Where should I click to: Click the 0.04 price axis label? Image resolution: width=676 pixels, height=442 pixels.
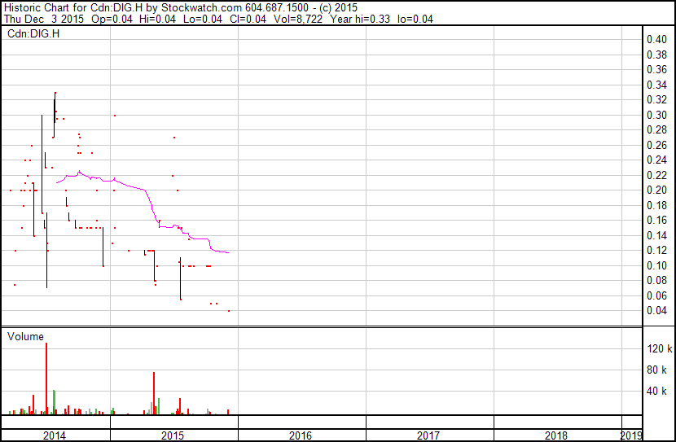click(x=656, y=311)
